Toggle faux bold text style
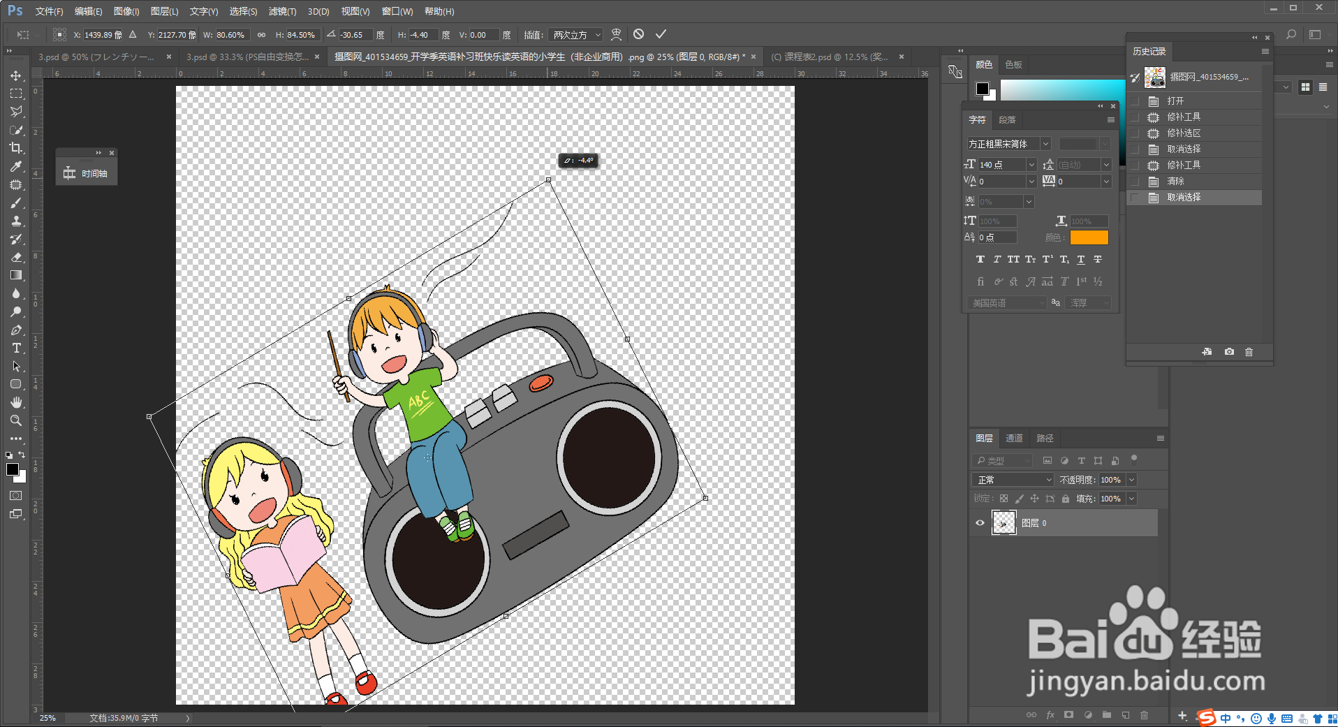Screen dimensions: 1338x727 coord(980,260)
